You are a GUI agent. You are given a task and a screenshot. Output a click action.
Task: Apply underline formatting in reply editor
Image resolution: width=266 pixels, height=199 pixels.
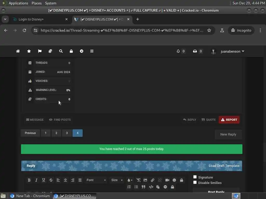[44, 180]
